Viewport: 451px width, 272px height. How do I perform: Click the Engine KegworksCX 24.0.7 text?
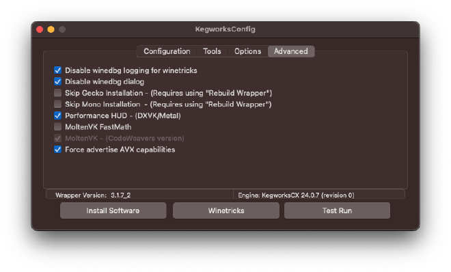(296, 195)
